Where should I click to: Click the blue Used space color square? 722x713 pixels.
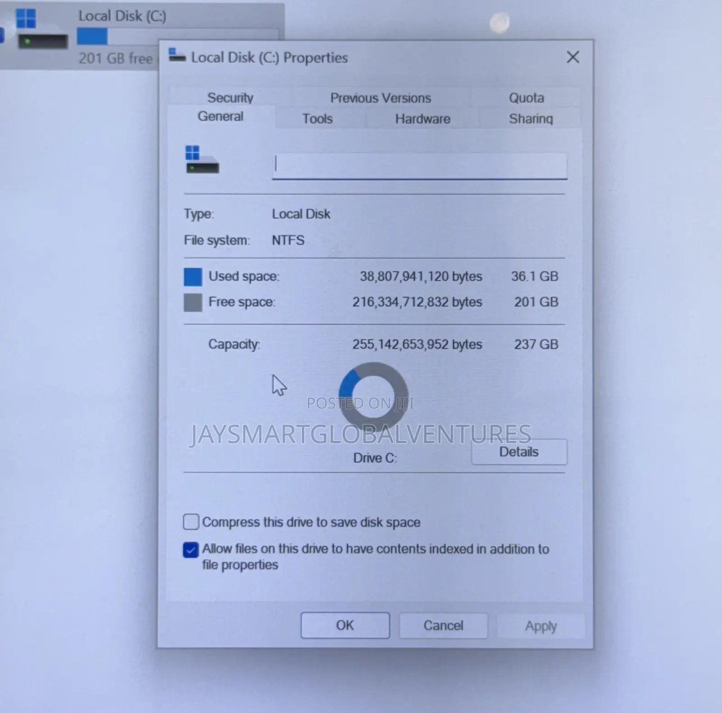click(x=193, y=277)
